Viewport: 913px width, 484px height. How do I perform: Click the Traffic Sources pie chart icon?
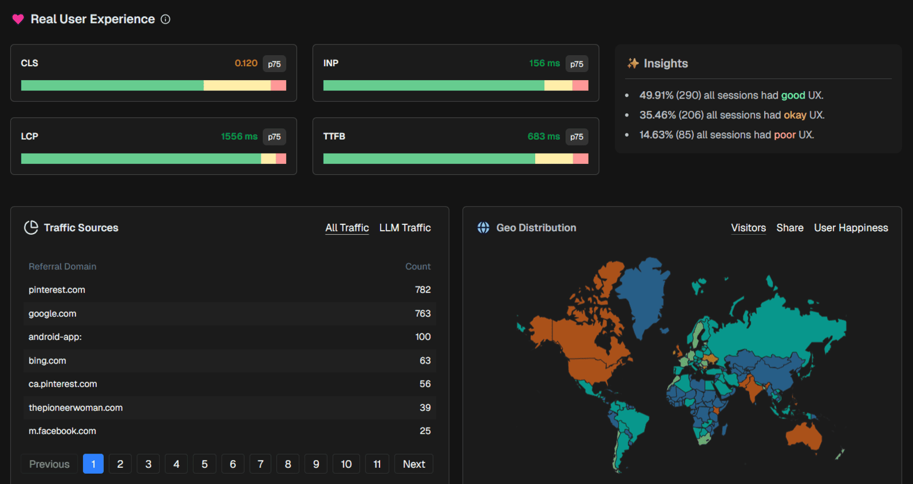(x=31, y=228)
